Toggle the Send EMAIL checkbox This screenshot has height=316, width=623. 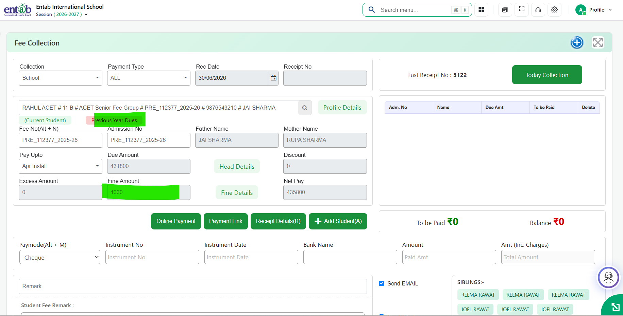tap(382, 283)
